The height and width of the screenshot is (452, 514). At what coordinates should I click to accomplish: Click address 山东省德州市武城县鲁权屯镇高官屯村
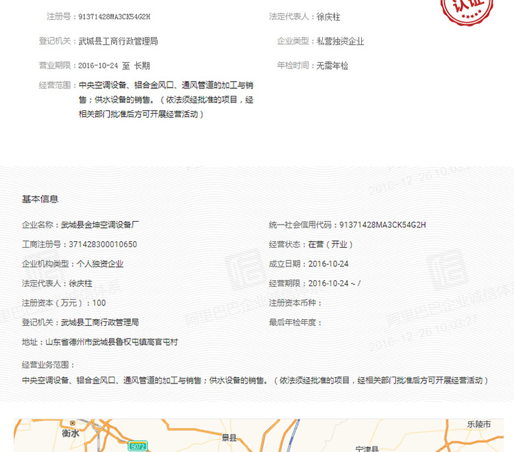[x=112, y=342]
